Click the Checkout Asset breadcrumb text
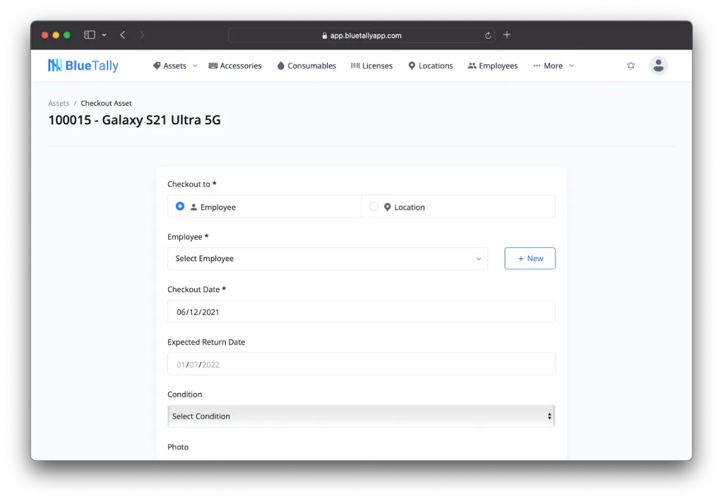The width and height of the screenshot is (723, 501). click(x=106, y=103)
